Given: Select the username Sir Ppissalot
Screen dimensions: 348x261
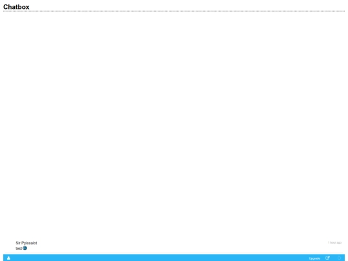Looking at the screenshot, I should coord(26,243).
